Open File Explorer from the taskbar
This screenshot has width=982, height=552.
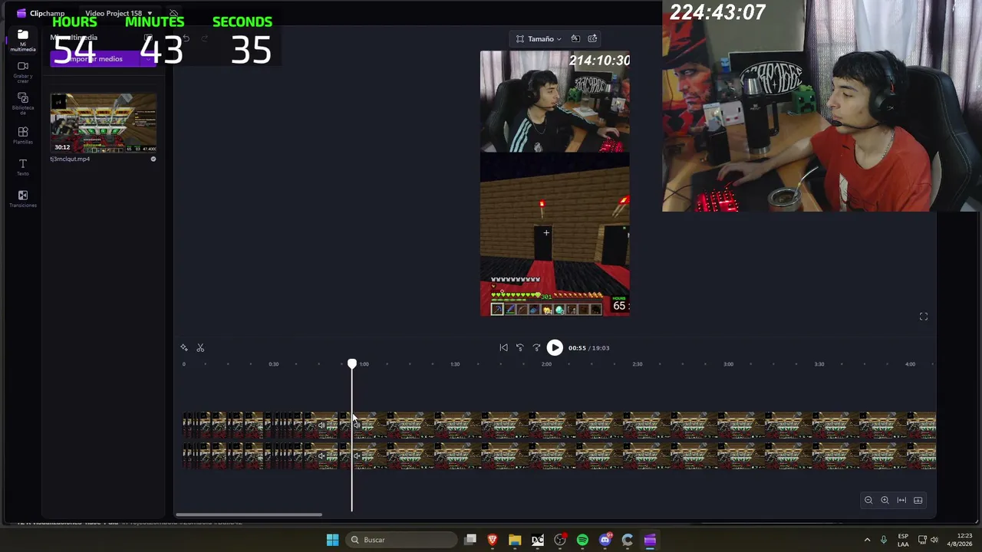coord(515,540)
